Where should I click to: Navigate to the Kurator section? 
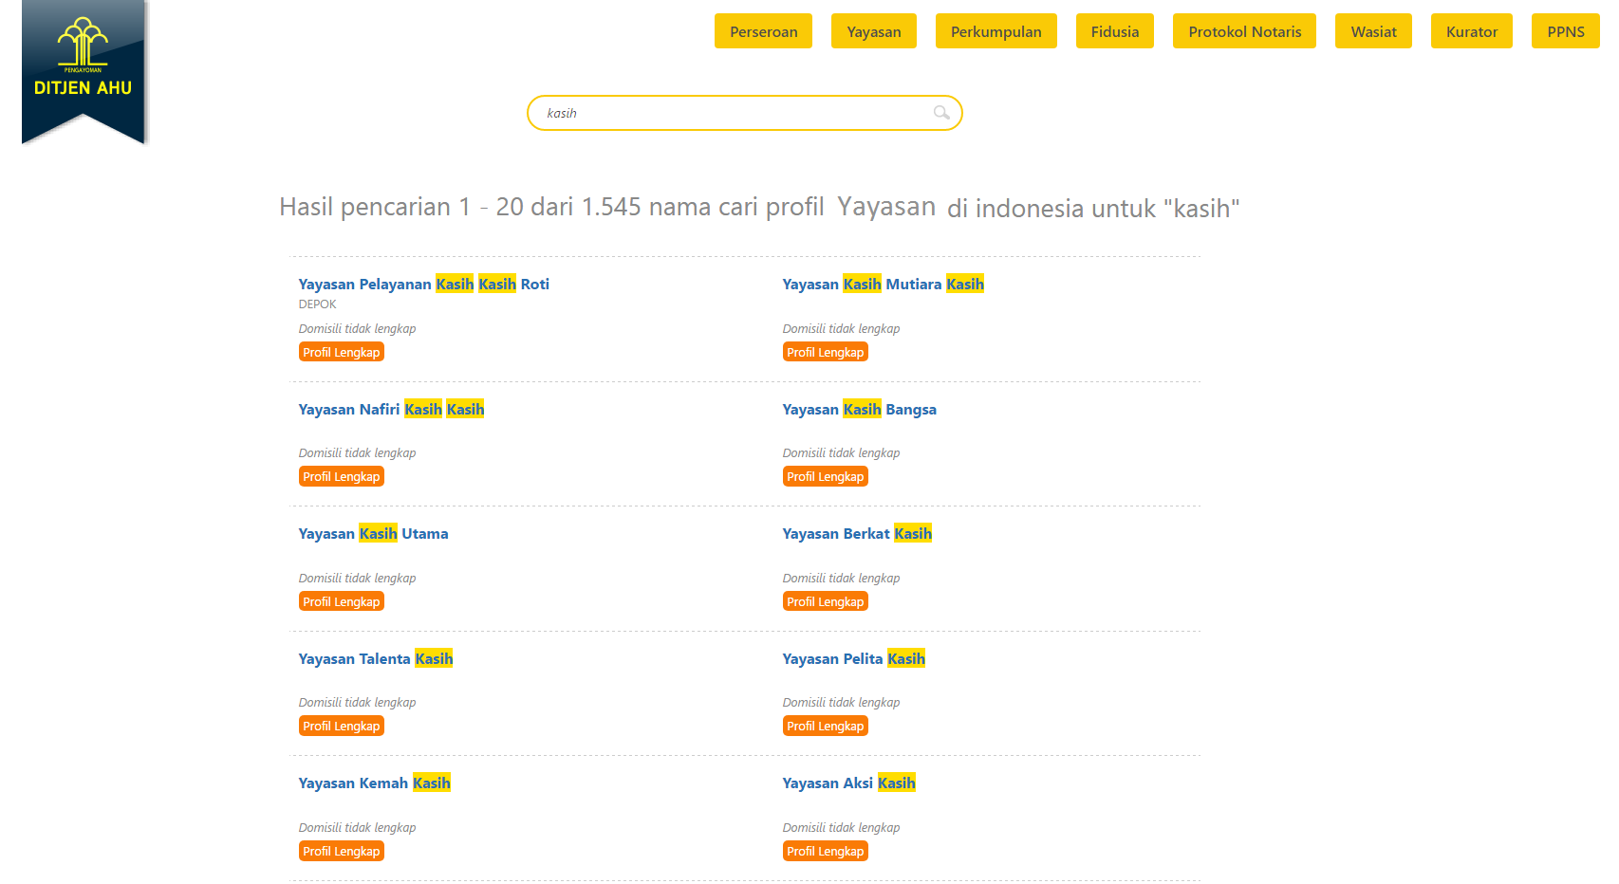click(1471, 31)
